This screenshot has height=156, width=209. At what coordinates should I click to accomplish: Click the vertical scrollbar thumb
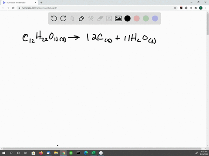coord(208,24)
